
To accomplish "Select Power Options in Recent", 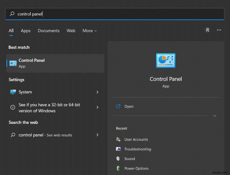I will [x=137, y=168].
